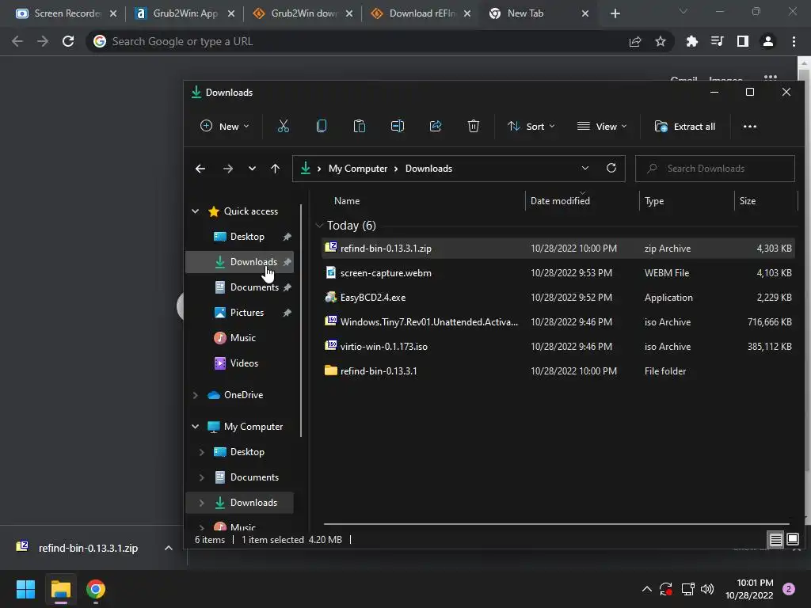Open Chrome media control icon
The height and width of the screenshot is (608, 811).
pos(717,41)
